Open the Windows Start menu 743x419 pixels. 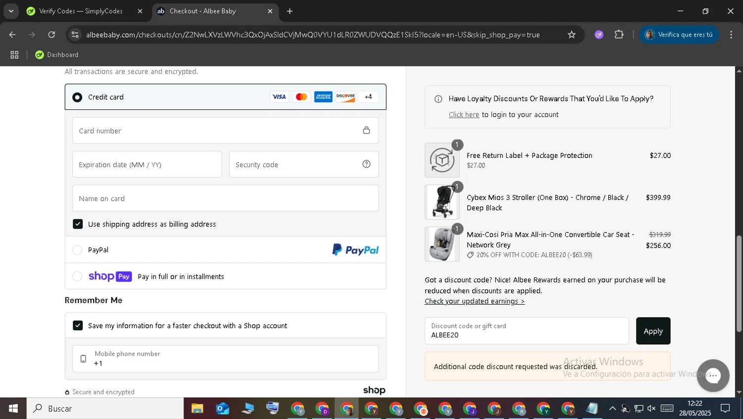point(13,409)
